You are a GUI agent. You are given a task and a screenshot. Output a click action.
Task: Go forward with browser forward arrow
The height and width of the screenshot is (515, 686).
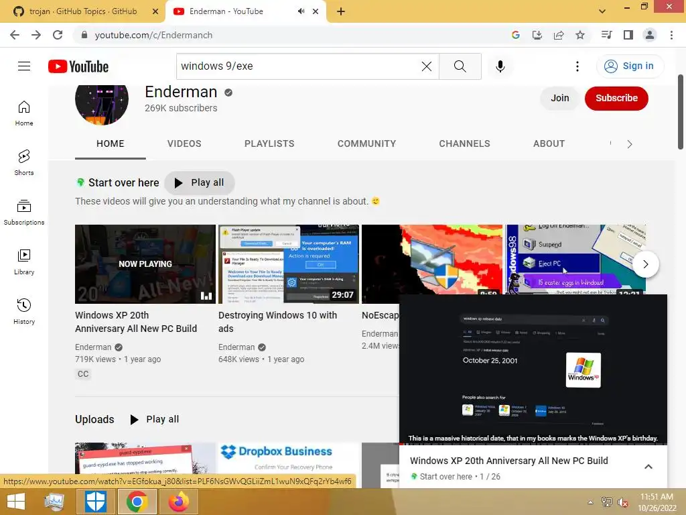click(36, 35)
